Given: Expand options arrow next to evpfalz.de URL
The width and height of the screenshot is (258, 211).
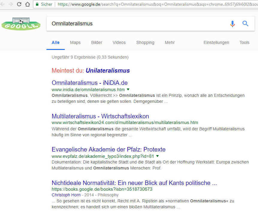Looking at the screenshot, I should click(x=157, y=156).
